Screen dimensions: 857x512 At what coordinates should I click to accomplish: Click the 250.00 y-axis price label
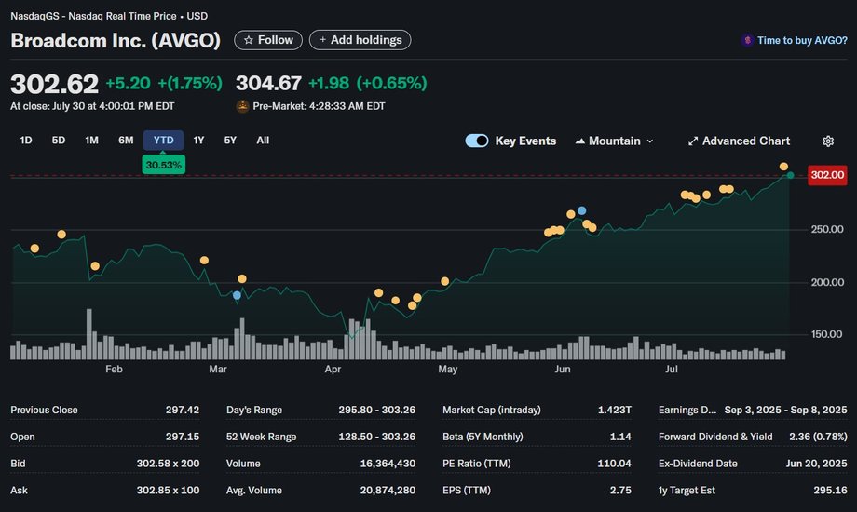tap(827, 229)
